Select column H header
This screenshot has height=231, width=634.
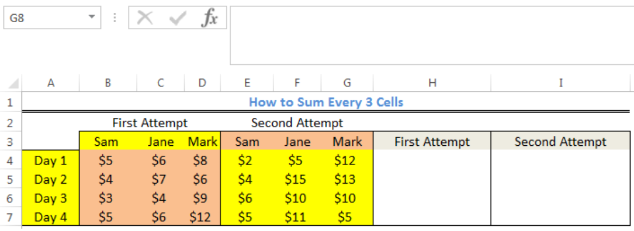point(432,83)
